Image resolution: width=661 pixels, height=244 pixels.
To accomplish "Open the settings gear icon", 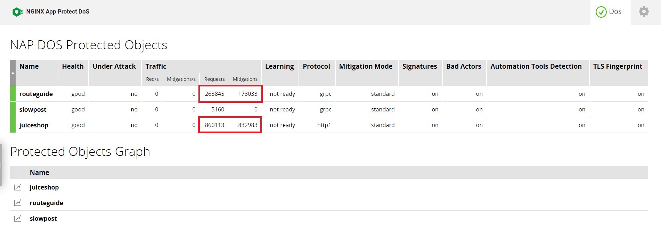I will [x=644, y=12].
